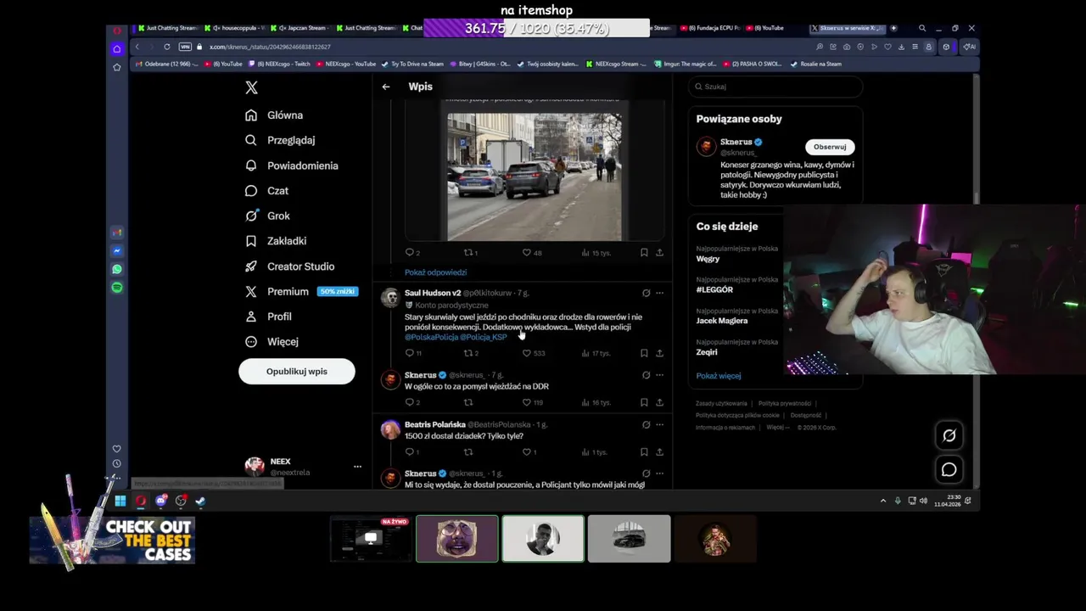Open more options for Saul Hudson v2 post
Viewport: 1086px width, 611px height.
point(659,293)
